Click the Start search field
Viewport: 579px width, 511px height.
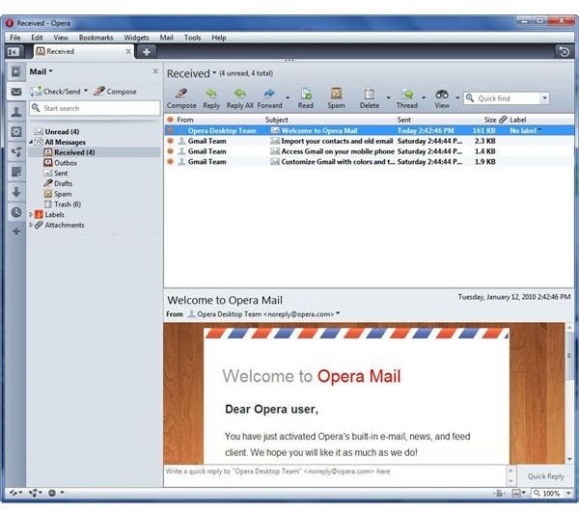pyautogui.click(x=95, y=108)
